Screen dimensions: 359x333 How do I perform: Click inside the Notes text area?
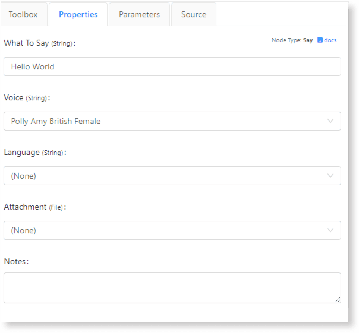pos(172,288)
